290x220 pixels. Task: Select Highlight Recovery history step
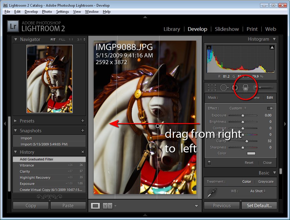(49, 178)
